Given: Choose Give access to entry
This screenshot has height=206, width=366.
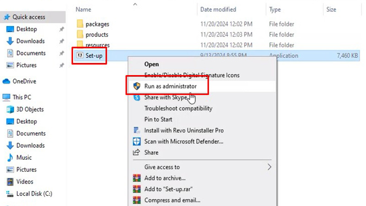Looking at the screenshot, I should [162, 167].
